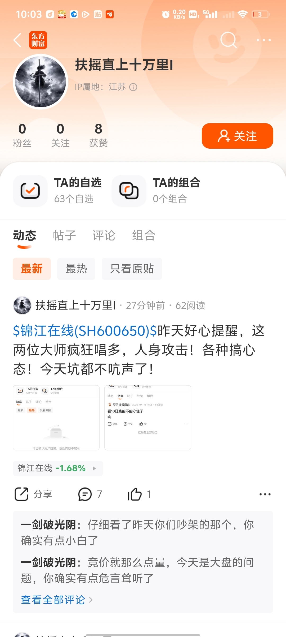286x637 pixels.
Task: Expand 锦江在线 -1.68% stock chip arrow
Action: click(x=94, y=468)
